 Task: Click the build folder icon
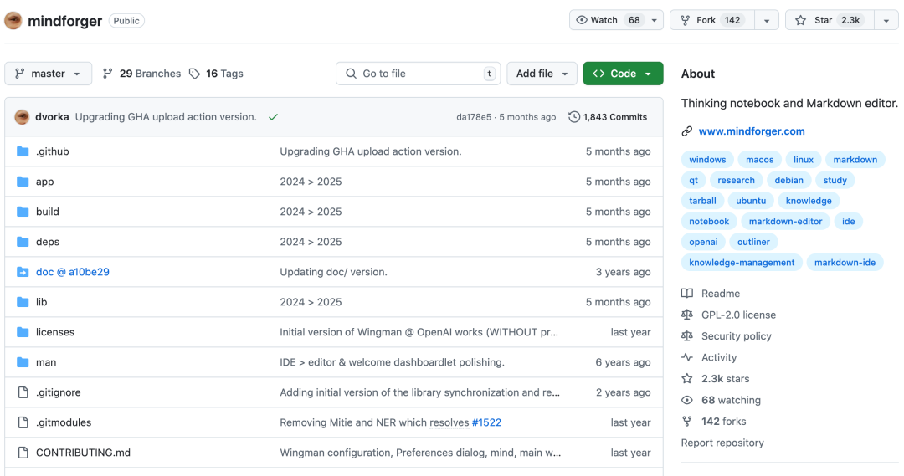pos(23,212)
